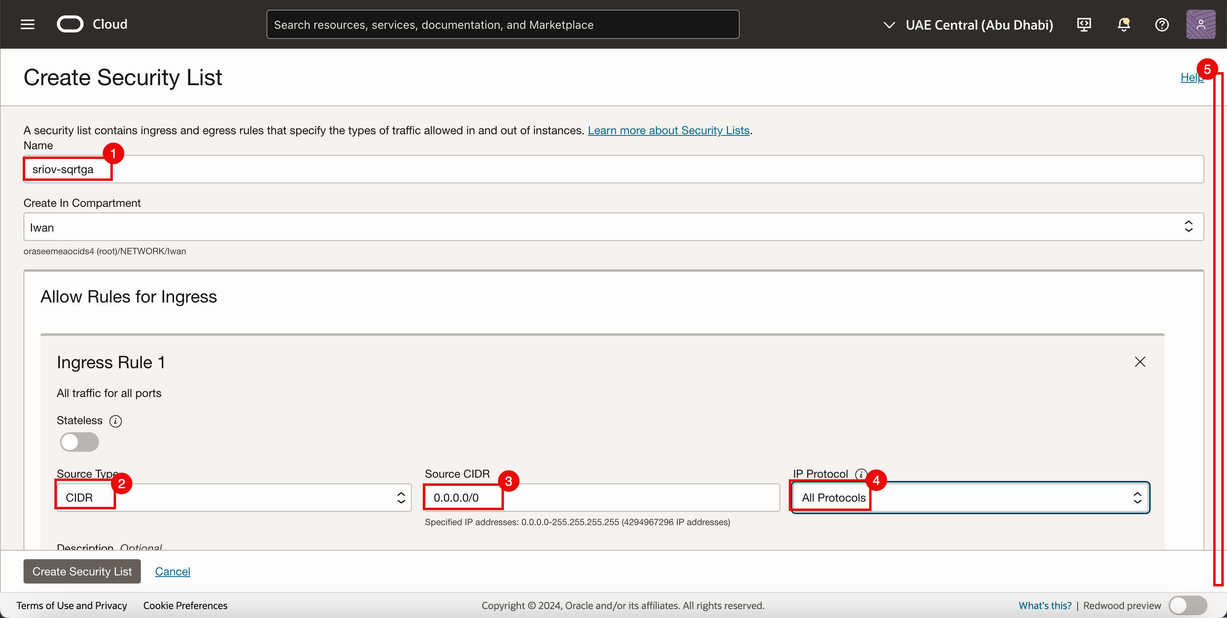Click the top search resources bar
Viewport: 1227px width, 618px height.
pyautogui.click(x=502, y=25)
